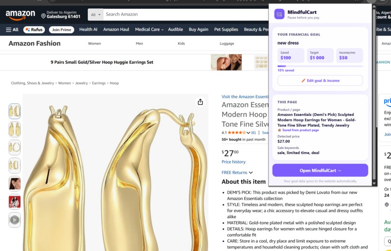The width and height of the screenshot is (391, 251).
Task: Expand the rating dropdown chevron
Action: [248, 133]
